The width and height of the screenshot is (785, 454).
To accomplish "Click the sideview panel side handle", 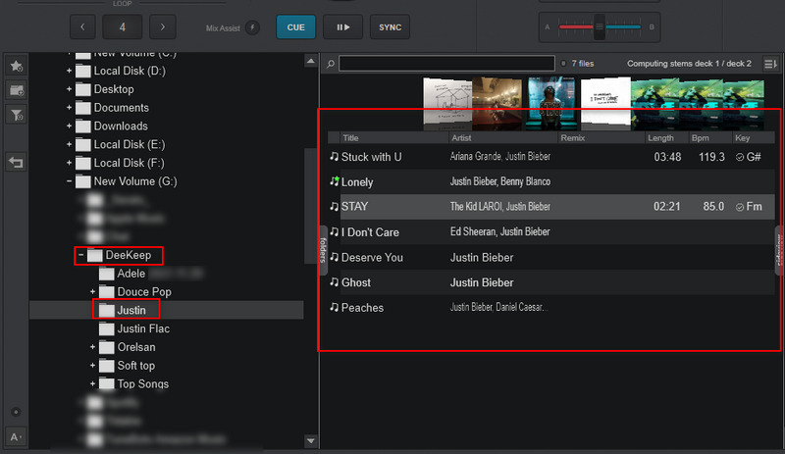I will (779, 250).
